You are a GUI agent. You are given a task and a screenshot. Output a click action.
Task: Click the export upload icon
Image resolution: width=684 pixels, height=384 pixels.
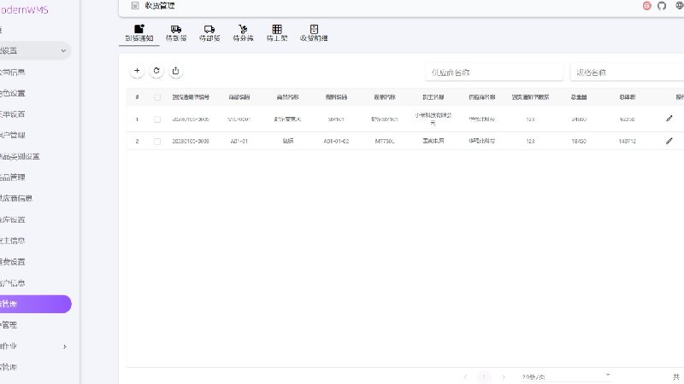[x=175, y=71]
